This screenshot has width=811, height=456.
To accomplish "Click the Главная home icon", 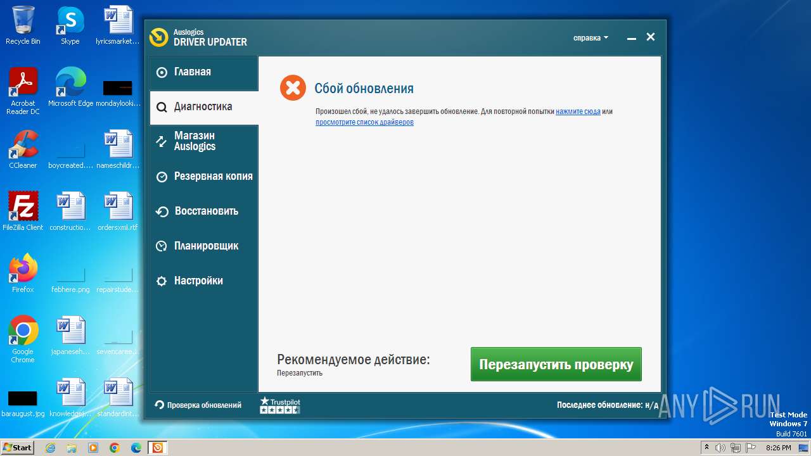I will 162,72.
